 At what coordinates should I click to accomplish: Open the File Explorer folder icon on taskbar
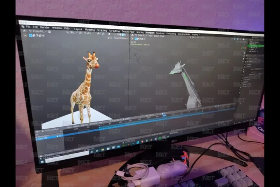pos(103,150)
